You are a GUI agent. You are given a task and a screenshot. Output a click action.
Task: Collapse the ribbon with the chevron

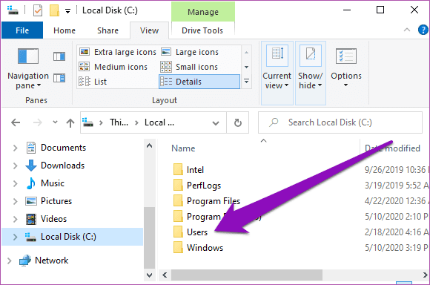point(407,30)
